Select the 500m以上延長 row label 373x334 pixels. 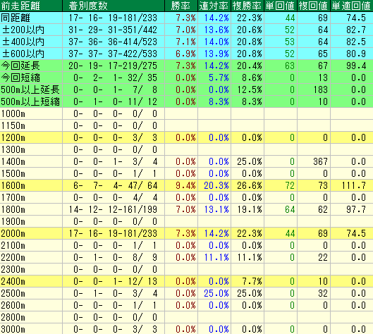[x=31, y=89]
